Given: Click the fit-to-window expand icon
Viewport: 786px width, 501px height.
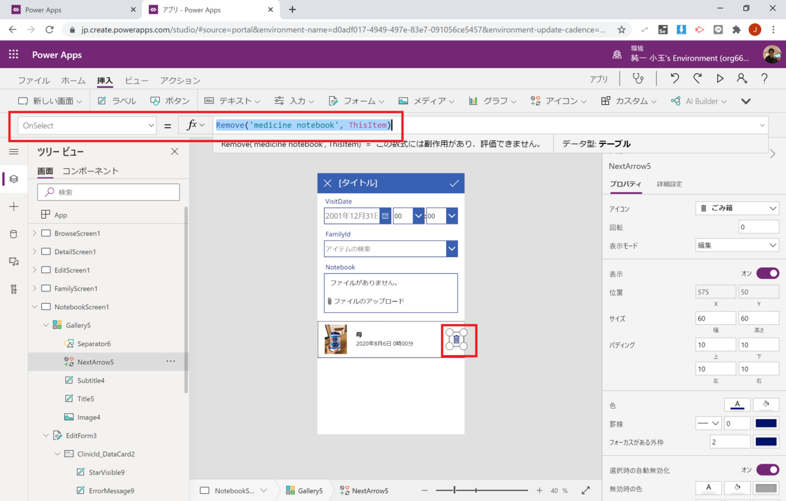Looking at the screenshot, I should click(x=586, y=491).
